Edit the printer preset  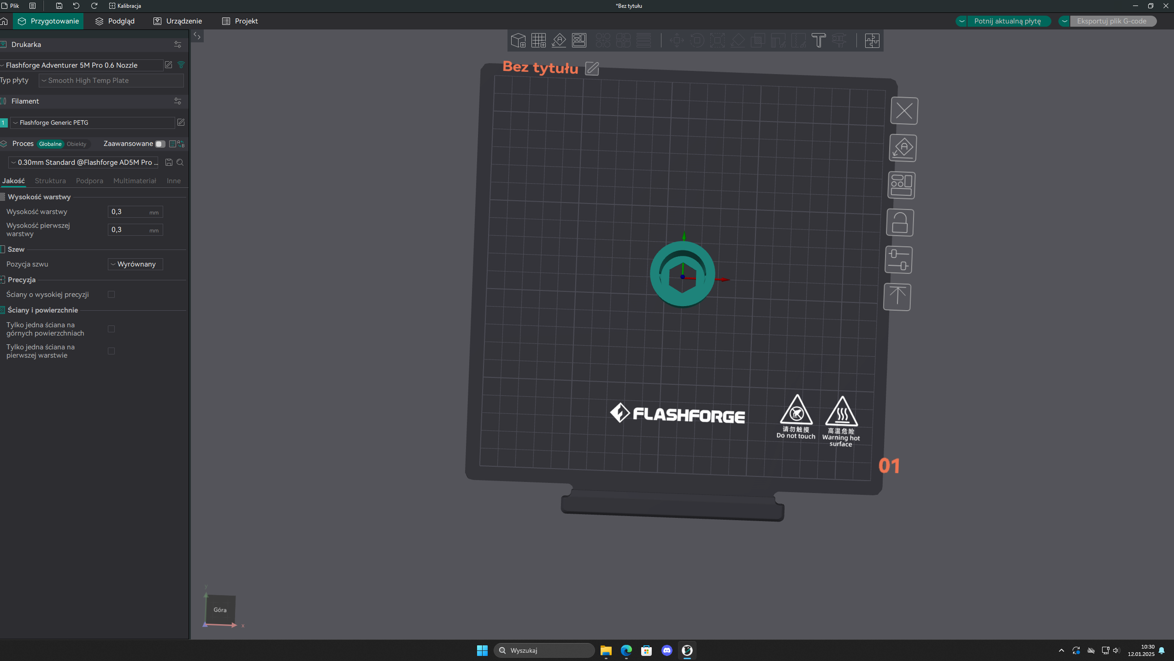[169, 65]
